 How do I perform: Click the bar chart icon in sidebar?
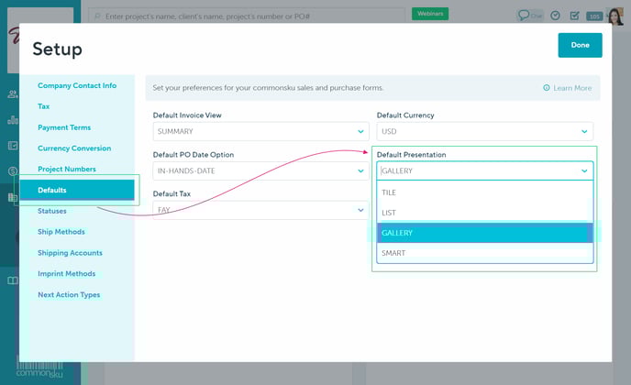[x=13, y=119]
